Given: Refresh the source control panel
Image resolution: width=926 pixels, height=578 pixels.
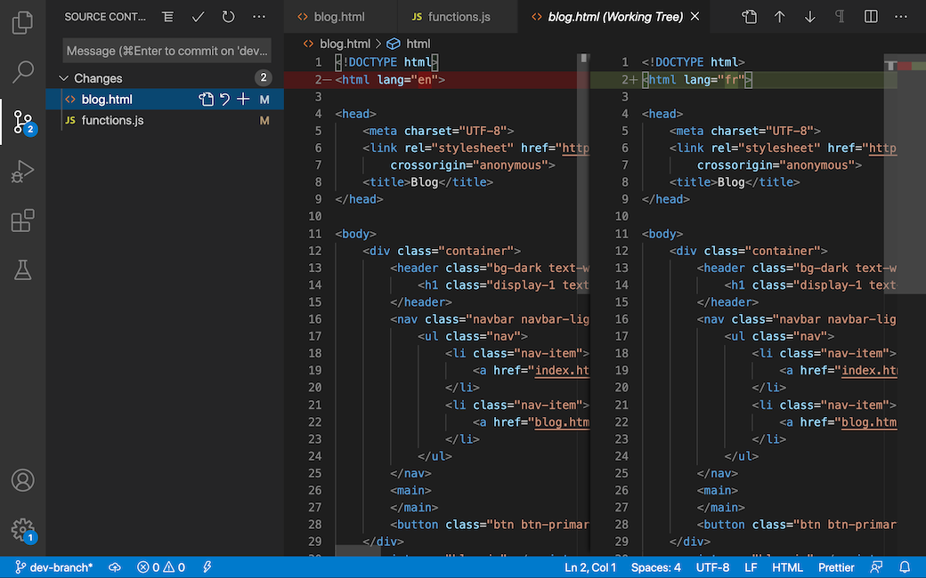Looking at the screenshot, I should 229,17.
